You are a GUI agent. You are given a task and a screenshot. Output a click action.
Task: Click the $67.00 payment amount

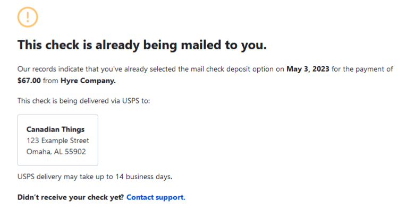point(29,81)
